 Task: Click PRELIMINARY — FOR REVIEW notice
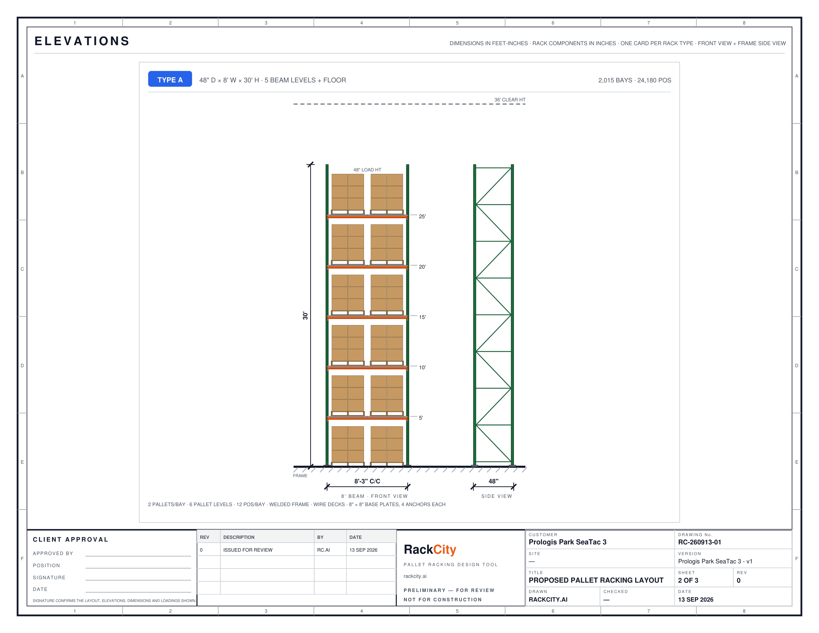[x=449, y=590]
